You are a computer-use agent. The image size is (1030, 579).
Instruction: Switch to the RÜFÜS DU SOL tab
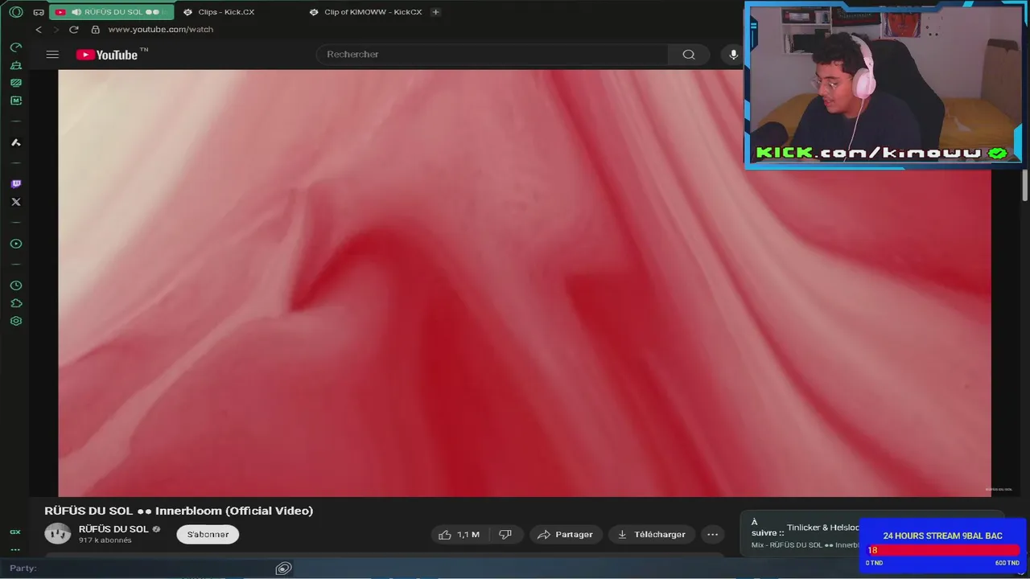tap(112, 12)
